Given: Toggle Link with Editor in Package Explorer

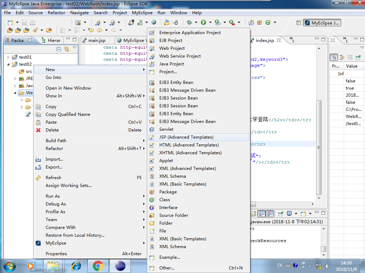Looking at the screenshot, I should coord(67,49).
